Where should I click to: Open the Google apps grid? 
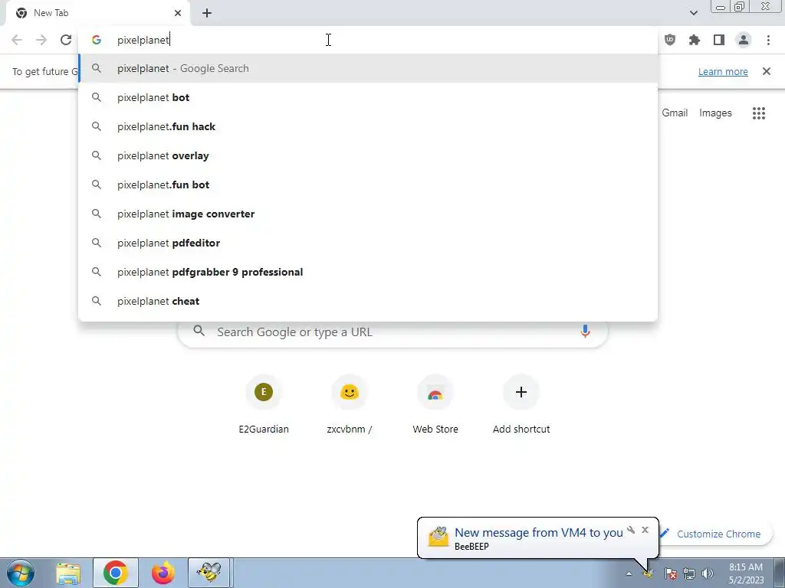click(758, 113)
